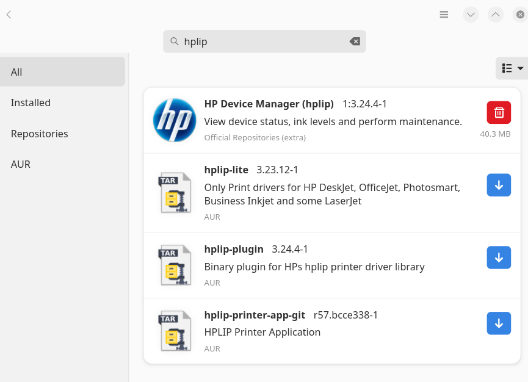Click the HP logo icon
The height and width of the screenshot is (382, 528).
point(175,120)
